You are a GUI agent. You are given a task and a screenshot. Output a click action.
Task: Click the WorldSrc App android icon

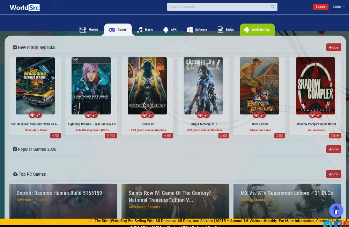(247, 30)
